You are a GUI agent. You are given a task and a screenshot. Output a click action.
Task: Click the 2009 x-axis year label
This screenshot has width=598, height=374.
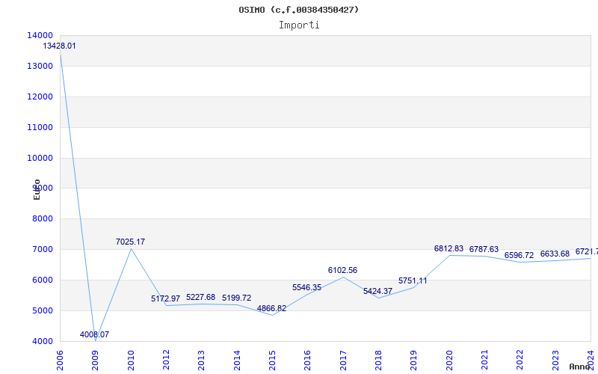coord(95,360)
